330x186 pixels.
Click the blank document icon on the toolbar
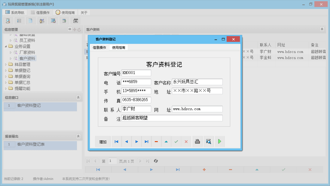click(31, 20)
